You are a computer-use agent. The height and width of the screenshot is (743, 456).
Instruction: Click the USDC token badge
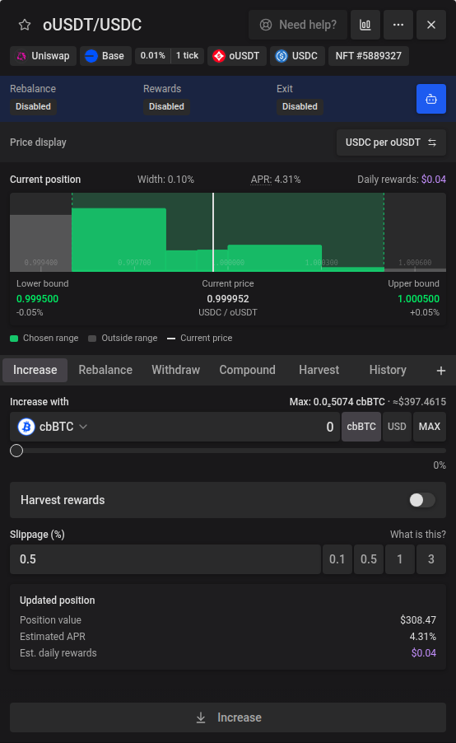(297, 56)
